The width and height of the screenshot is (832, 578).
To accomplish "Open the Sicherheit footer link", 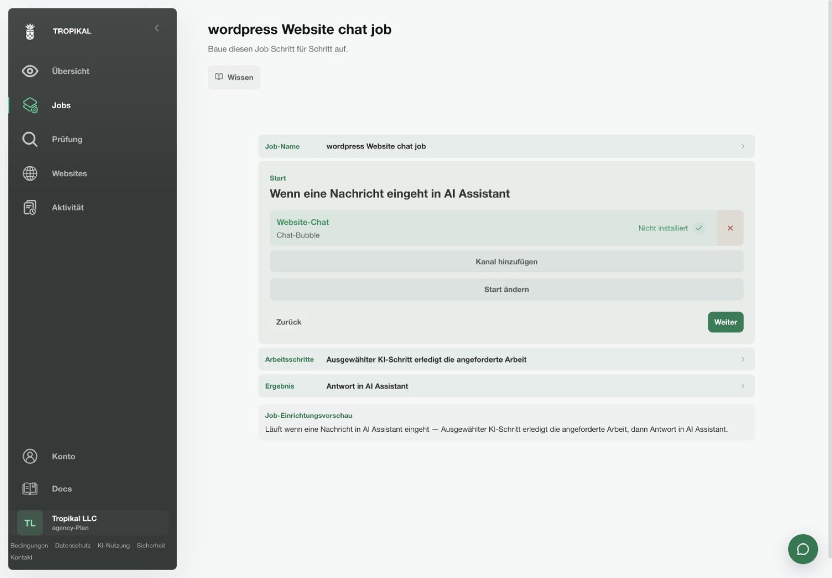I will pyautogui.click(x=151, y=545).
